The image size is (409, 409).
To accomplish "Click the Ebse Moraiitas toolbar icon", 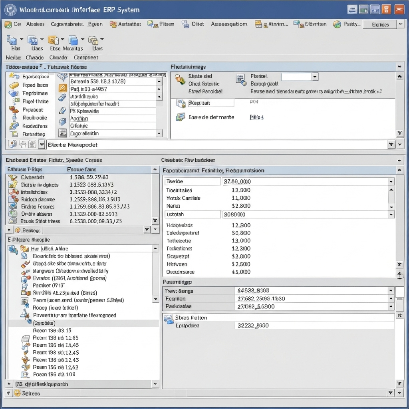I will click(54, 40).
